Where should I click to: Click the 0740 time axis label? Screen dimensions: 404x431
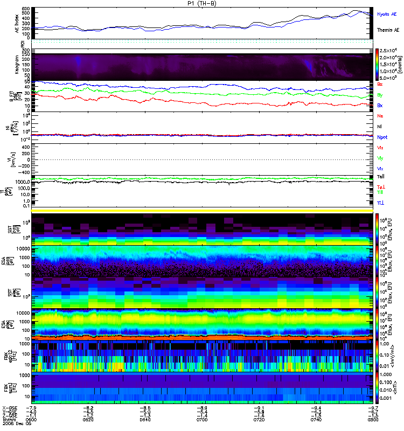tap(316, 420)
